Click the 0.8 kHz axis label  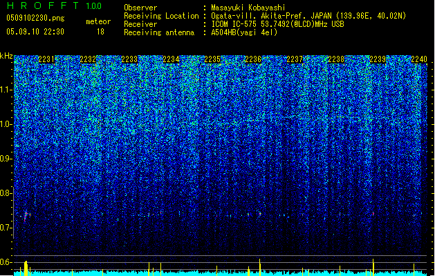(x=6, y=193)
